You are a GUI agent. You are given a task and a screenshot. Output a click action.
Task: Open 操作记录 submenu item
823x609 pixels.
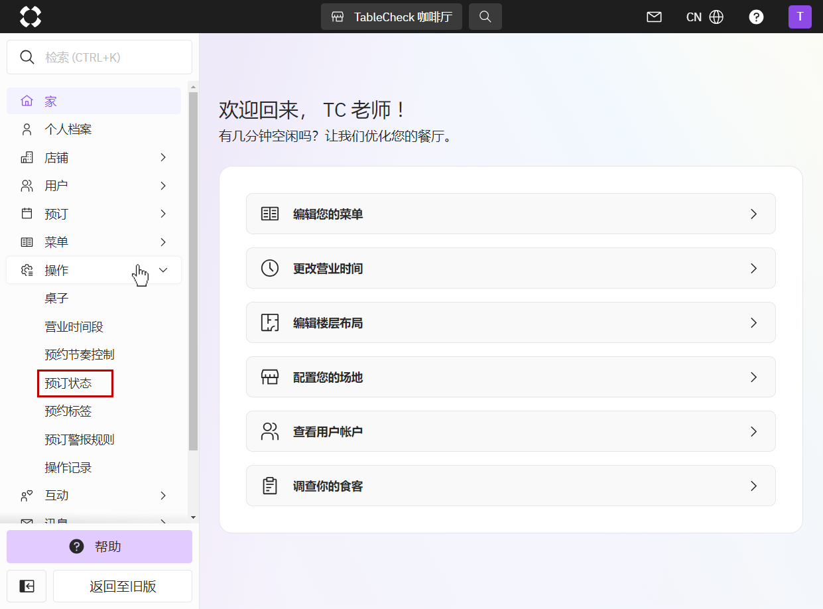coord(68,467)
